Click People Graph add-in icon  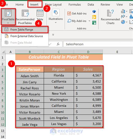pyautogui.click(x=94, y=23)
